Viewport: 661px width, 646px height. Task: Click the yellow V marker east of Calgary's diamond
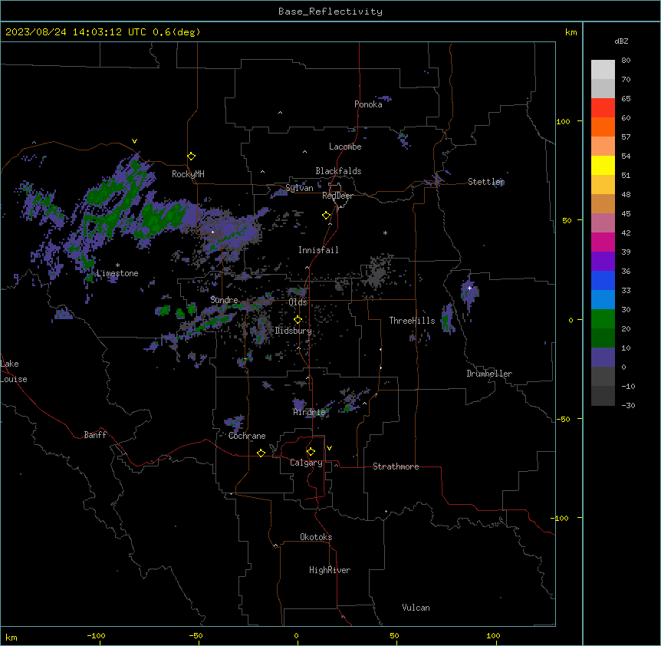(329, 448)
